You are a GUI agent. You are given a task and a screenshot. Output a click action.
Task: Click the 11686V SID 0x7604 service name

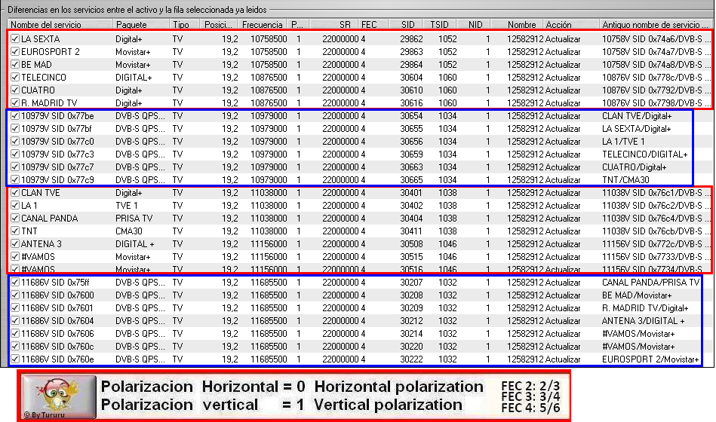pyautogui.click(x=57, y=321)
